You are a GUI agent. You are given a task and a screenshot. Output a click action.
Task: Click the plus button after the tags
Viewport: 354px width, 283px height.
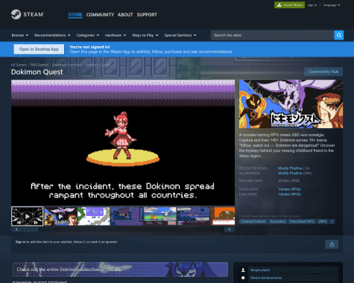(x=332, y=221)
